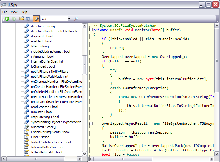Reload assemblies using the refresh icon
This screenshot has width=220, height=162.
tap(28, 19)
